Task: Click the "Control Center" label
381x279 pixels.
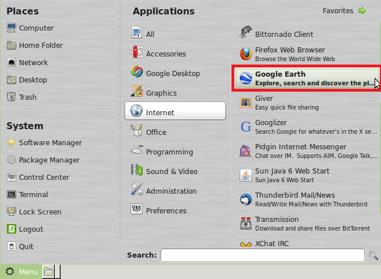Action: [x=44, y=178]
